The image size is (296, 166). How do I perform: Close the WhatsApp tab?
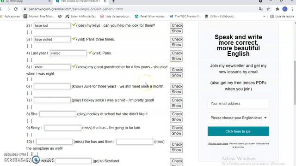[x=49, y=1]
